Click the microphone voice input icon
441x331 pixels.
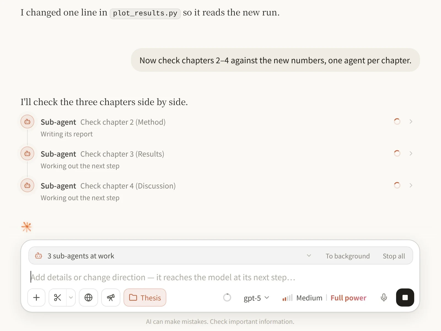point(384,298)
